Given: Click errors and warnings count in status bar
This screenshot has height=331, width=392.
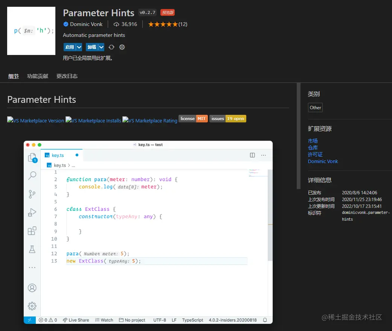Looking at the screenshot, I should (48, 320).
